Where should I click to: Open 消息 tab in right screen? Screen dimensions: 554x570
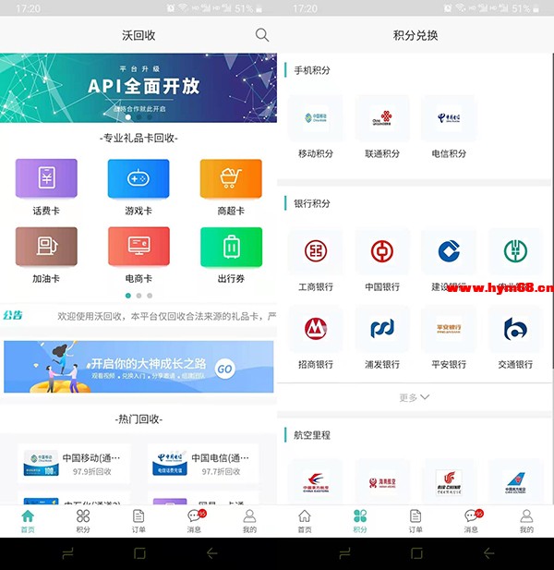coord(471,521)
